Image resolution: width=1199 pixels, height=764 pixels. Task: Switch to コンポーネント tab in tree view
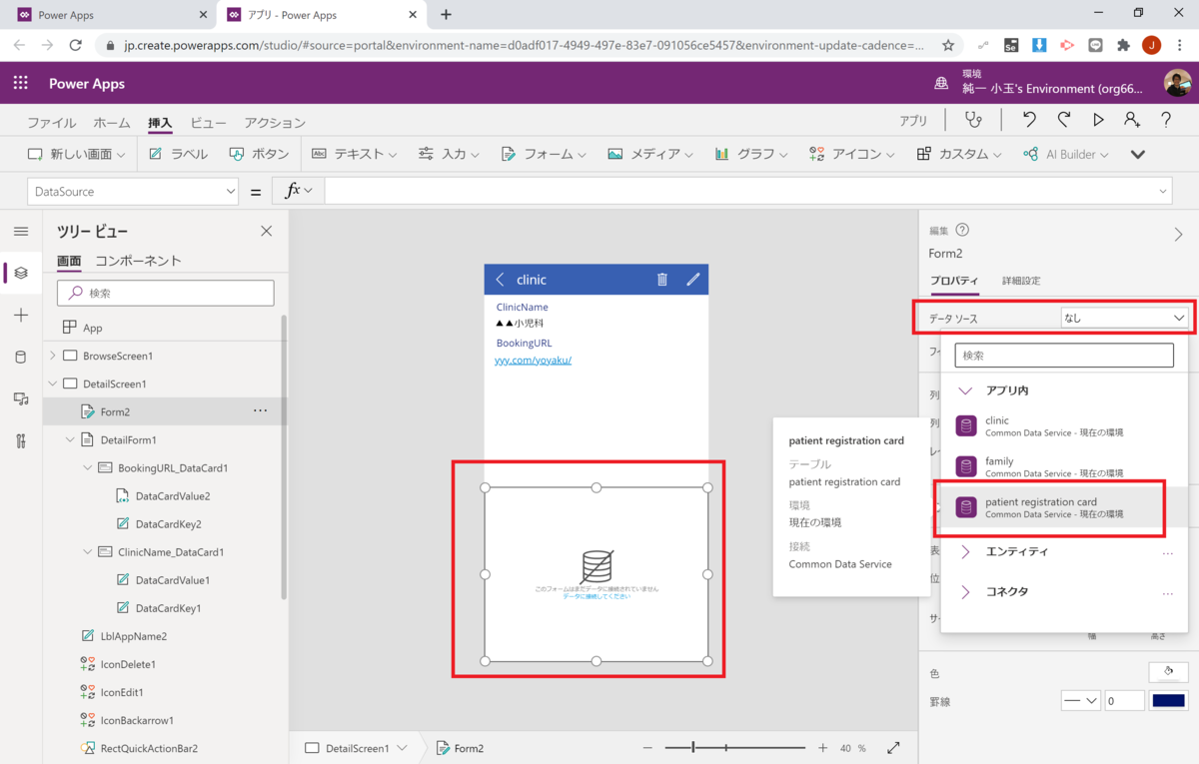(x=138, y=261)
